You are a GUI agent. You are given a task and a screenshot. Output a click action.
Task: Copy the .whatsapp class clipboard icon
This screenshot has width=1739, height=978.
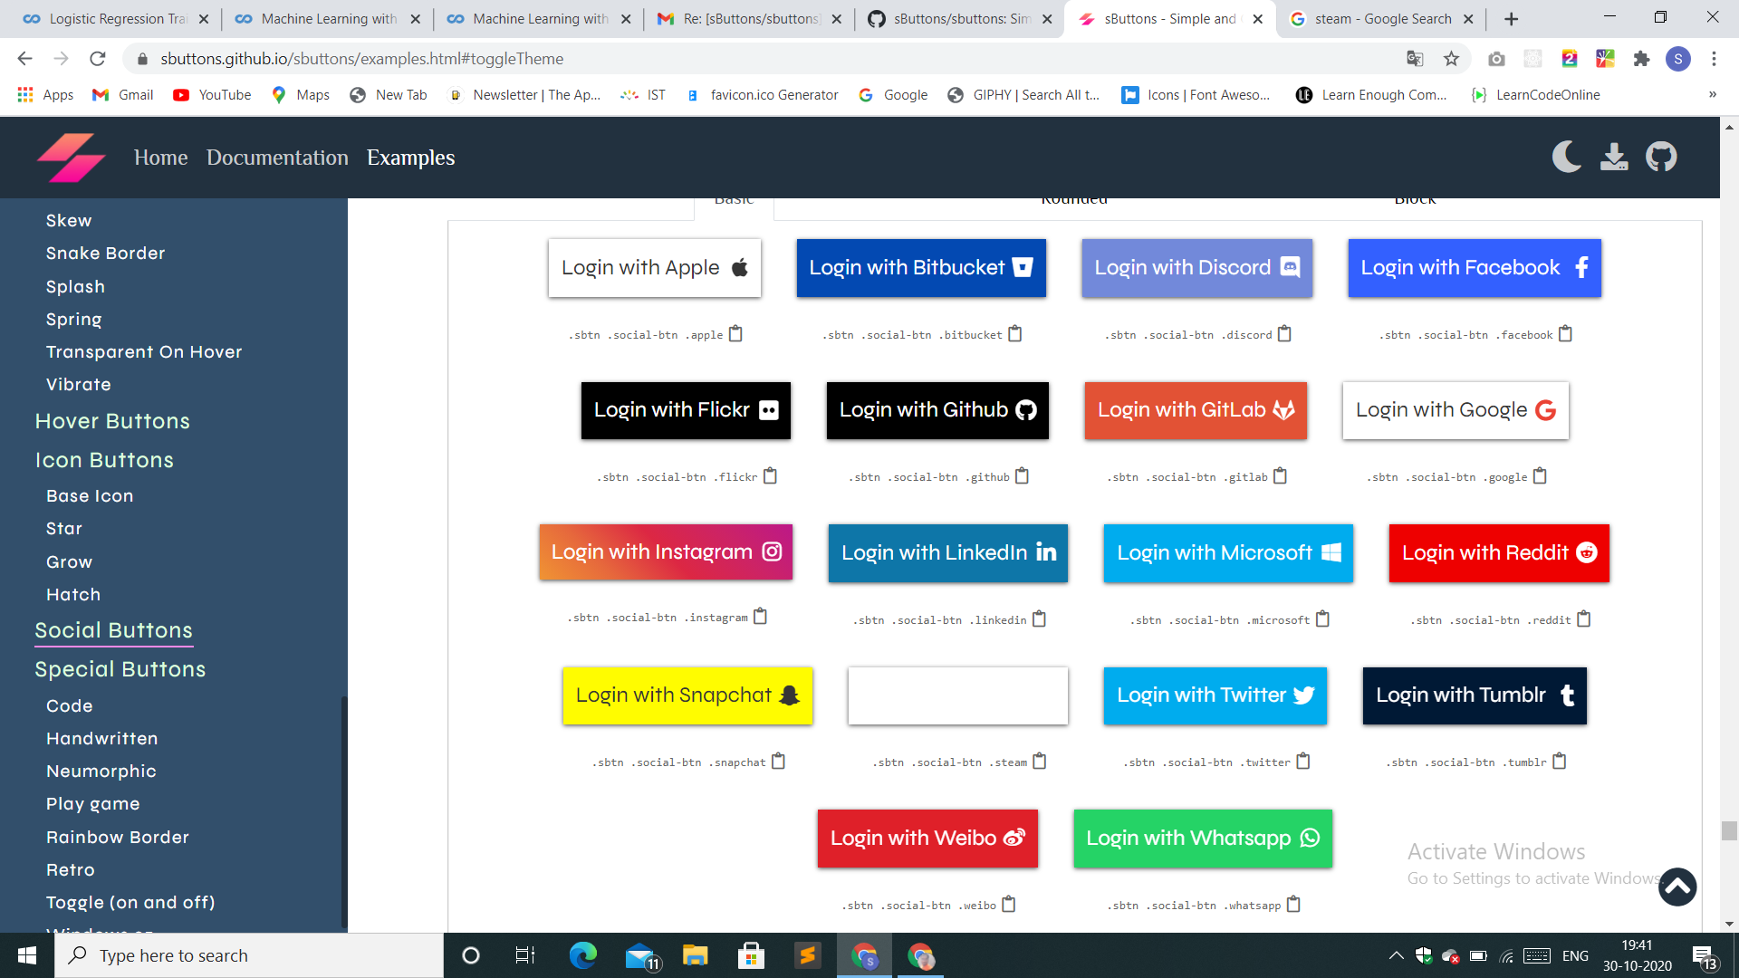(1293, 905)
